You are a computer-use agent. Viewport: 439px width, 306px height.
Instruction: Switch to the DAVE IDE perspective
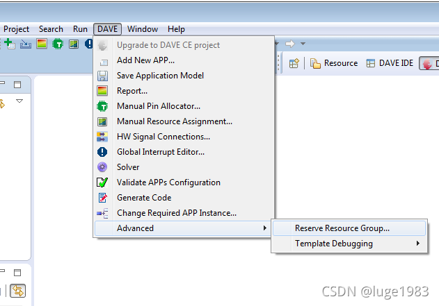pyautogui.click(x=390, y=63)
